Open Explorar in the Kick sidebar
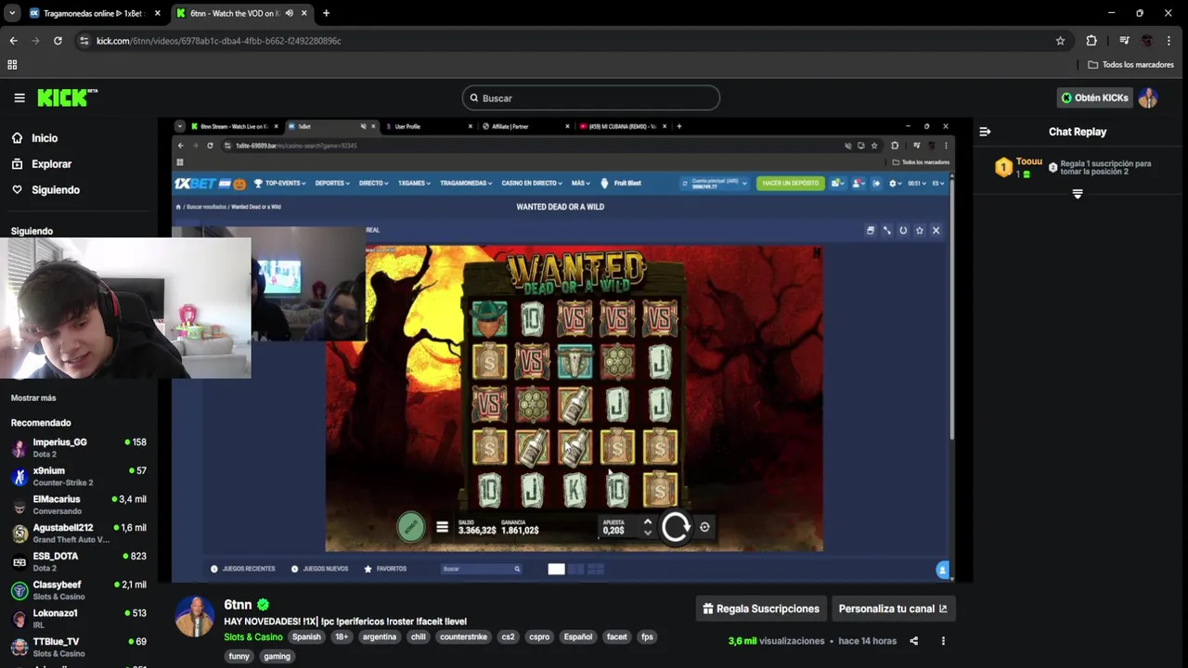Viewport: 1188px width, 668px height. coord(51,164)
